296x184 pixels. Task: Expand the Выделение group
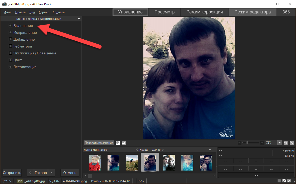pos(10,26)
